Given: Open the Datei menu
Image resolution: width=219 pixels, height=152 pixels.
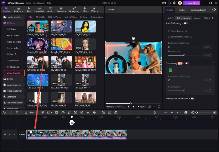Looking at the screenshot, I should tap(28, 3).
